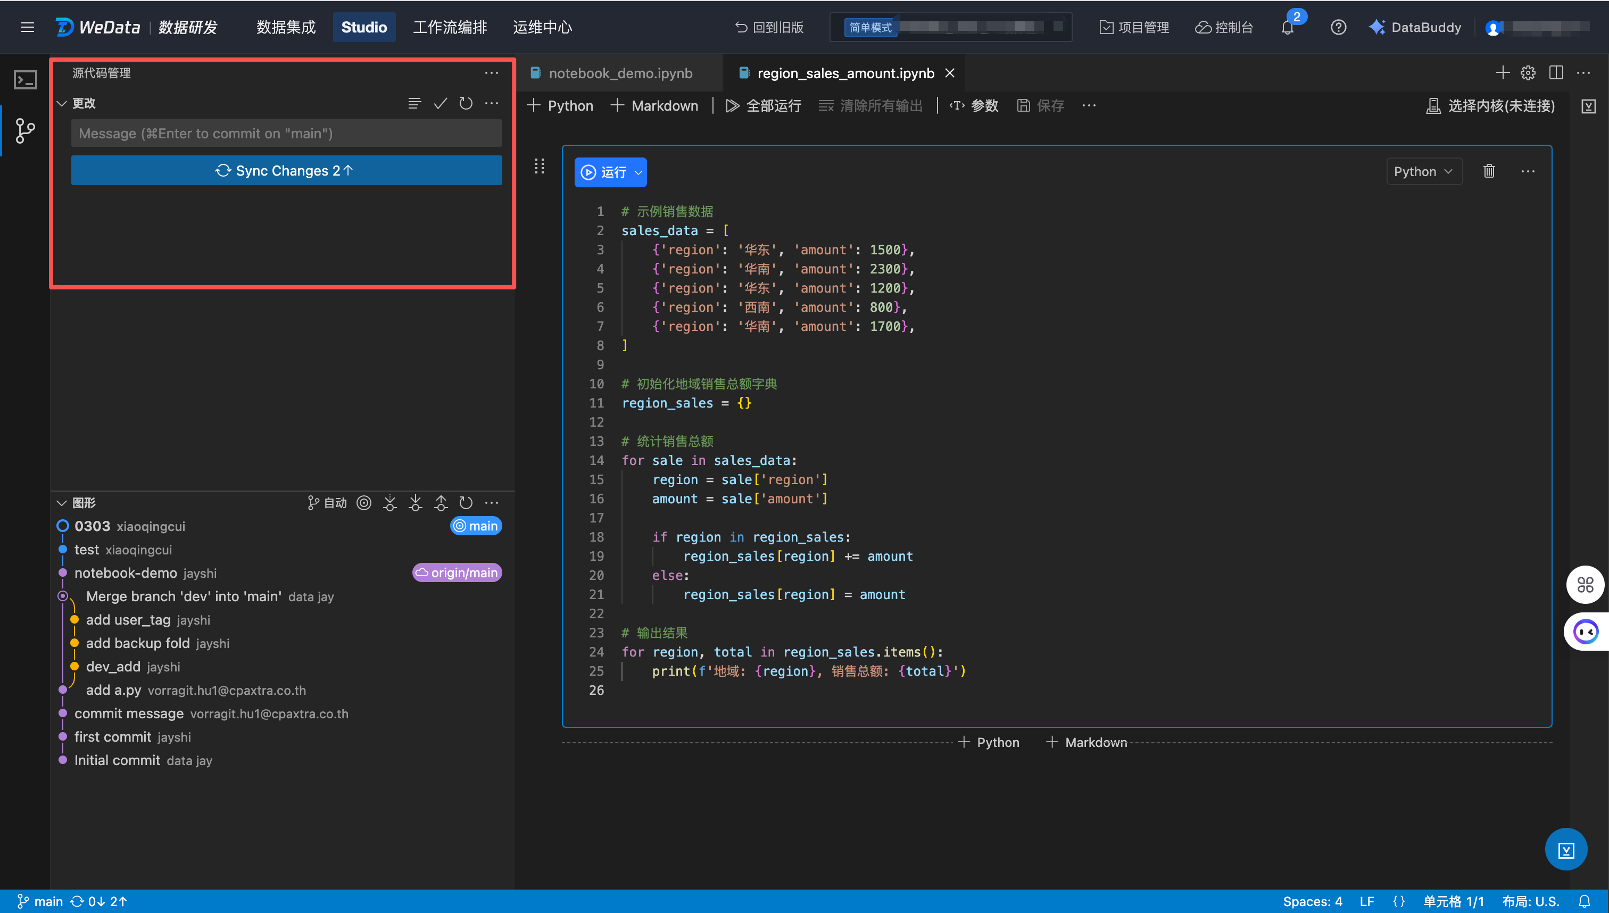Open the notification bell with badge 2
Screen dimensions: 1609x913
[1287, 28]
